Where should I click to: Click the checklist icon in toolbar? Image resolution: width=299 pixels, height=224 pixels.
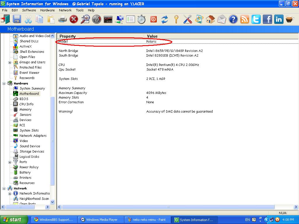[131, 19]
